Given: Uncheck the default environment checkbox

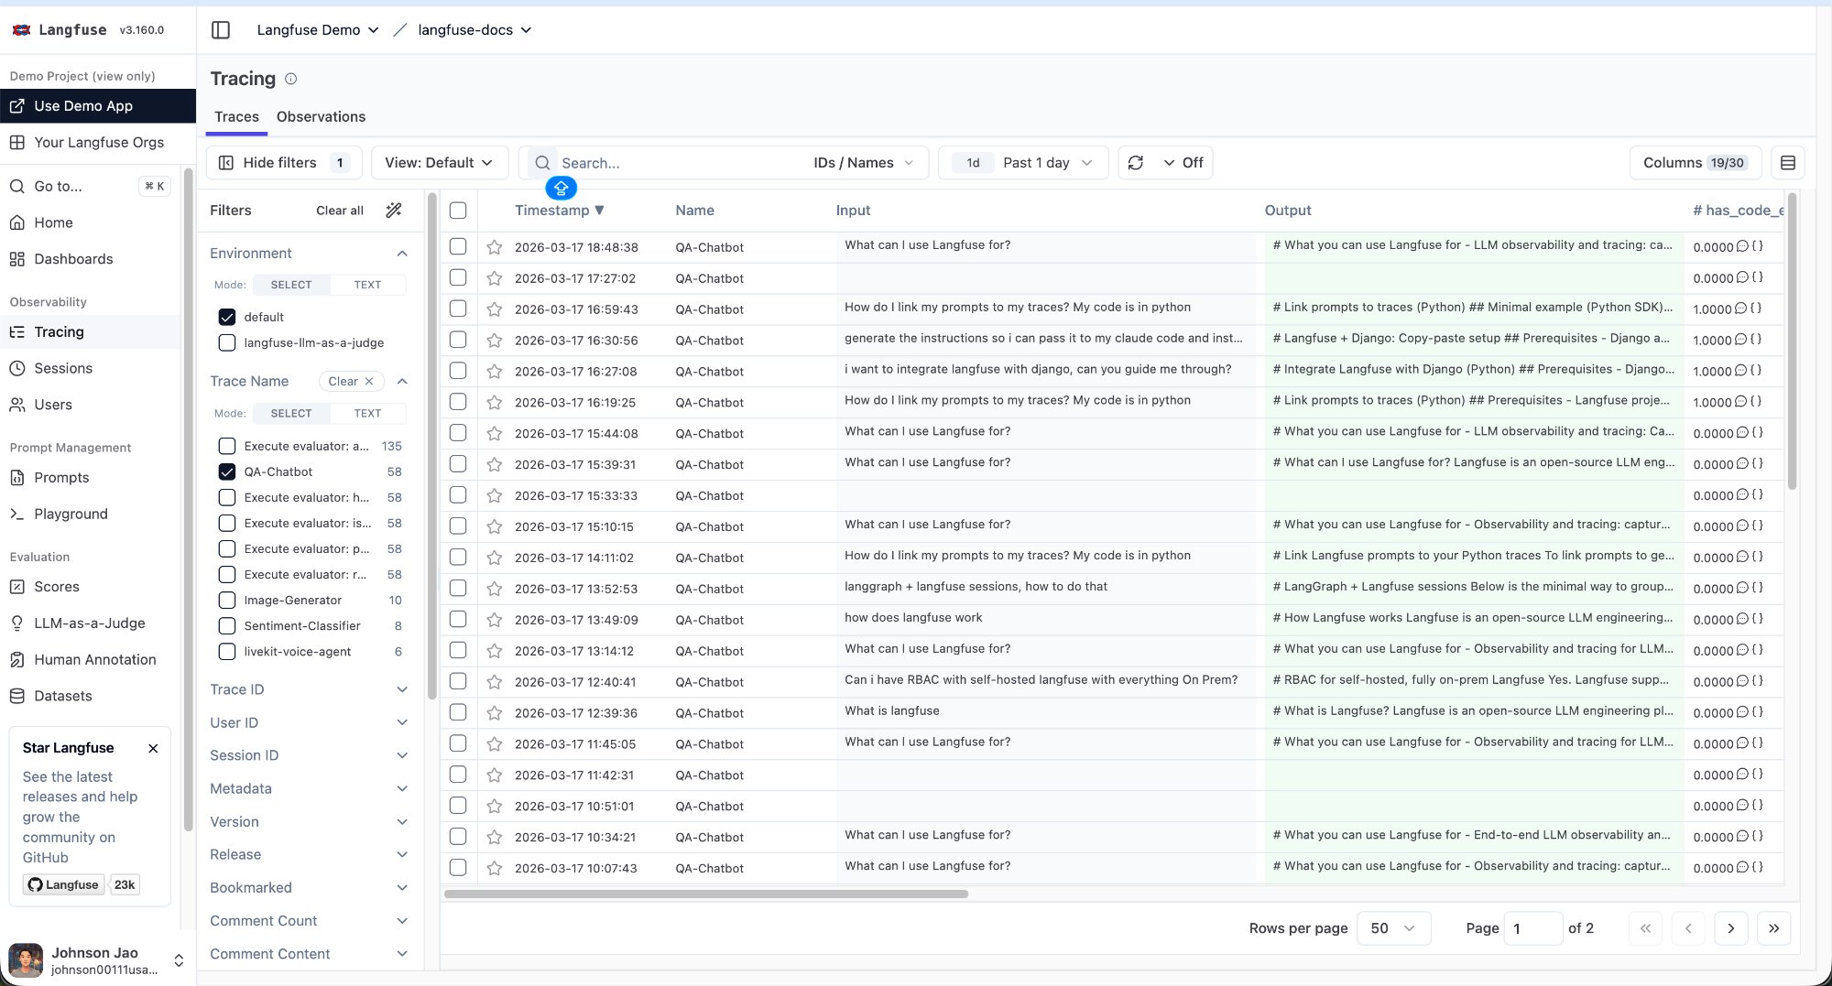Looking at the screenshot, I should click(227, 317).
